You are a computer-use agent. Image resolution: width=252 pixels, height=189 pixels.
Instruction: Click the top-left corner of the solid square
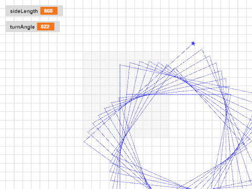click(x=120, y=65)
